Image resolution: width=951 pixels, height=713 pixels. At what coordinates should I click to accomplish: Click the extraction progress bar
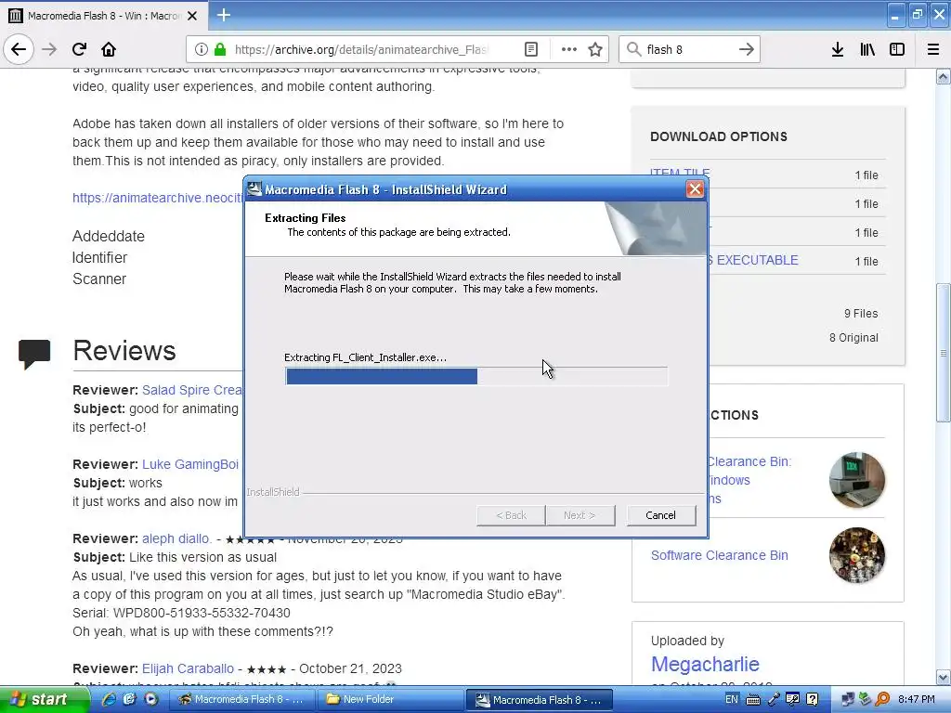[x=476, y=376]
